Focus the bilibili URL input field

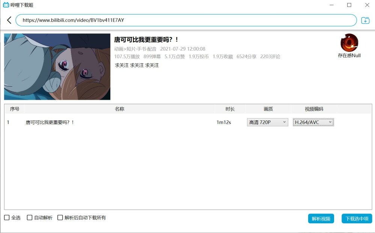[186, 20]
